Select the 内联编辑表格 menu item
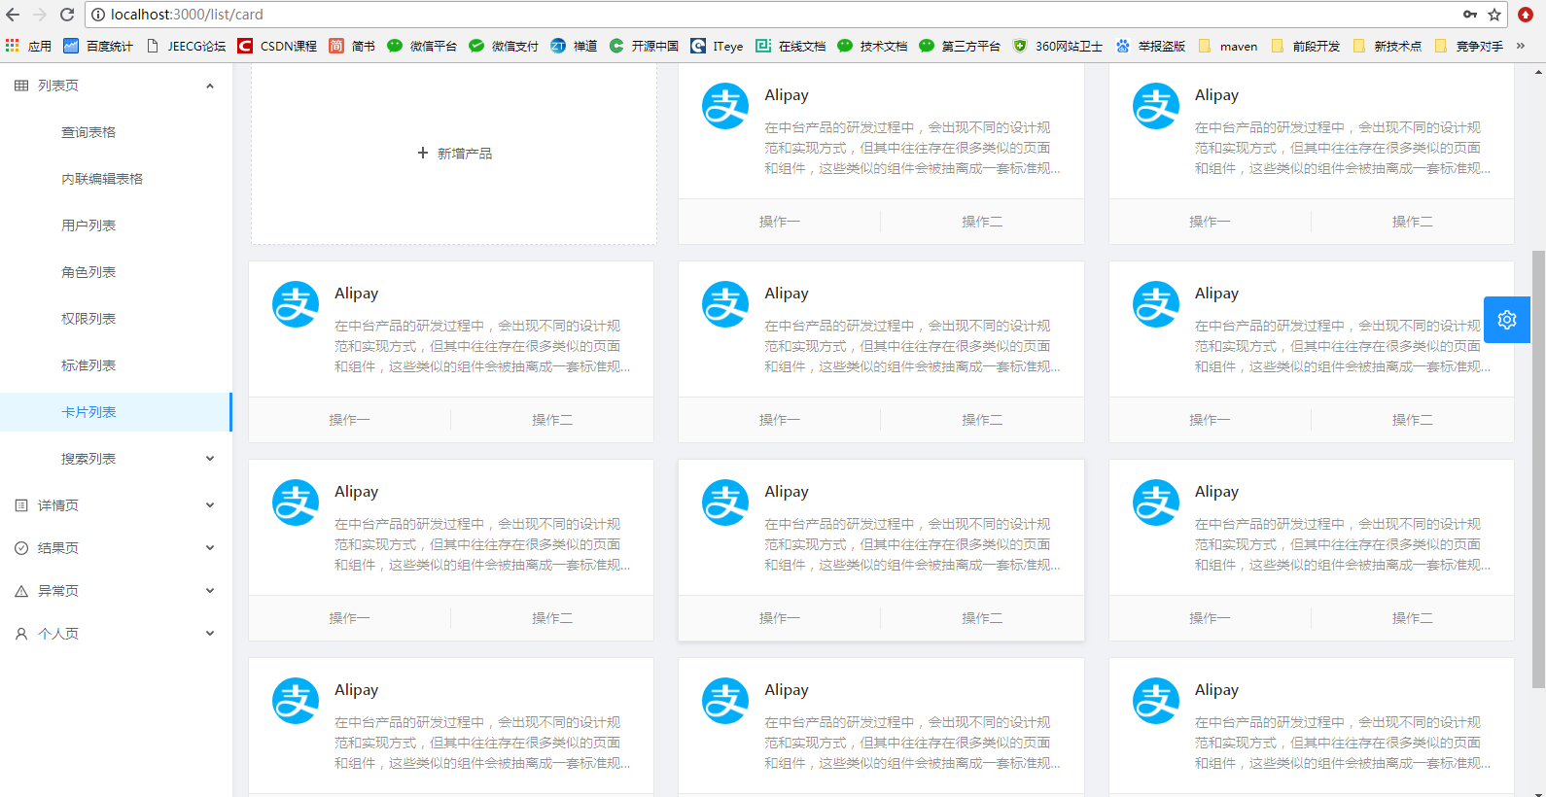 (x=116, y=179)
